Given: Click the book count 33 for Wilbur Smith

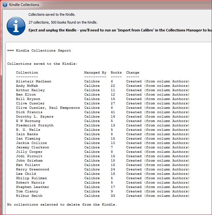Looking at the screenshot, I should (113, 196).
